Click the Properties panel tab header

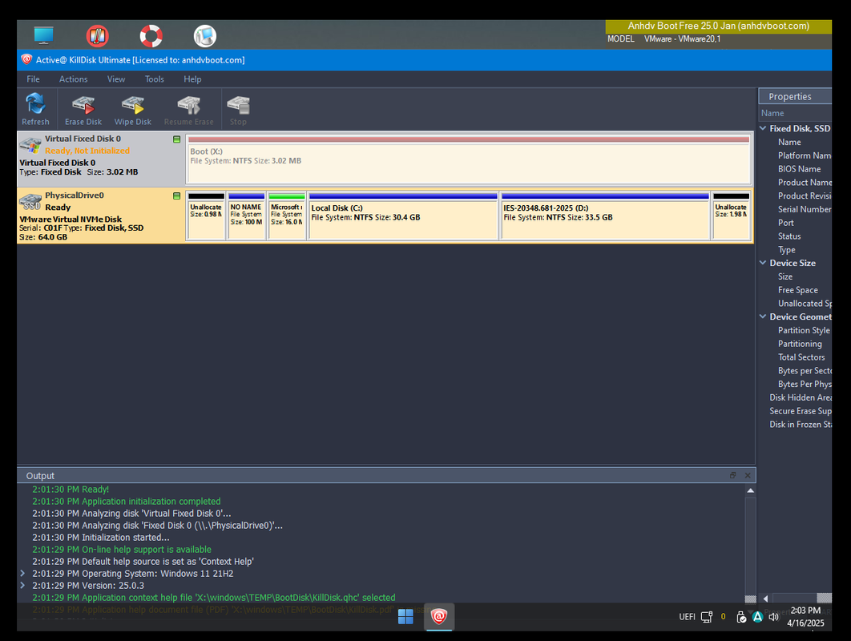pos(795,96)
